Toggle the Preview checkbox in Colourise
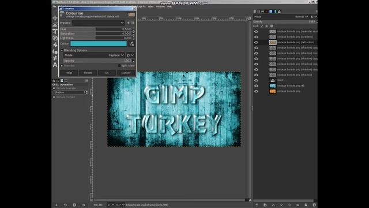This screenshot has height=208, width=369. [x=62, y=66]
